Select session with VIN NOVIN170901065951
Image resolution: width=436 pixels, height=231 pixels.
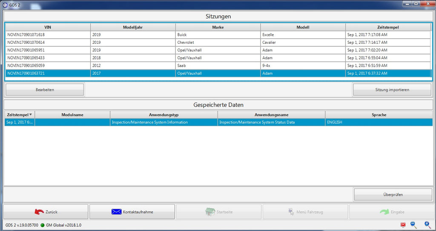click(x=48, y=50)
